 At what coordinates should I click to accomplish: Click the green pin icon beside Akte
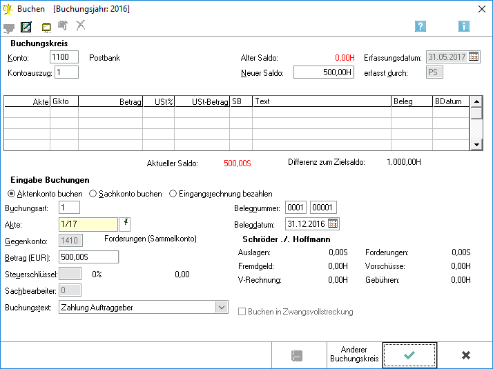click(125, 224)
